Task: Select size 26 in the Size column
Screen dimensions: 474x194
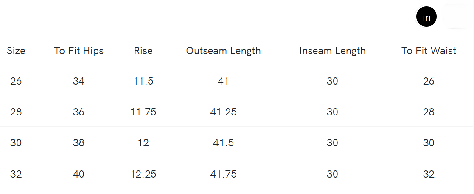Action: [16, 81]
